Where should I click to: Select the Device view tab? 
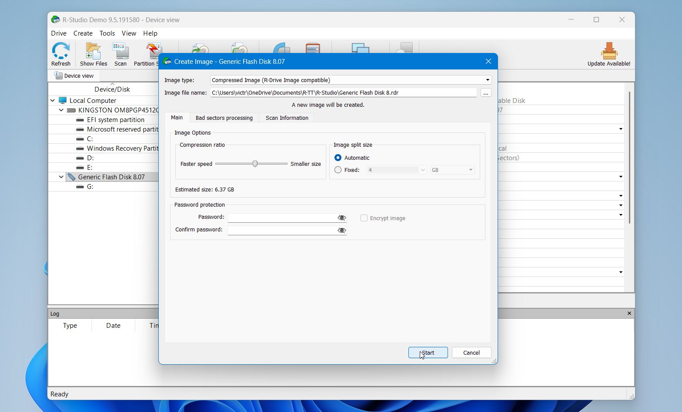point(74,76)
